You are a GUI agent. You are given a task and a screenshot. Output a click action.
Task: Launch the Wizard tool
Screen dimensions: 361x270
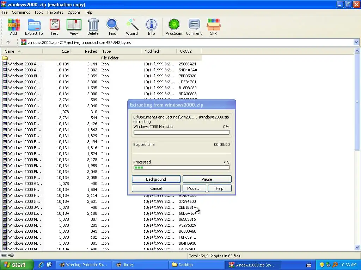point(132,27)
